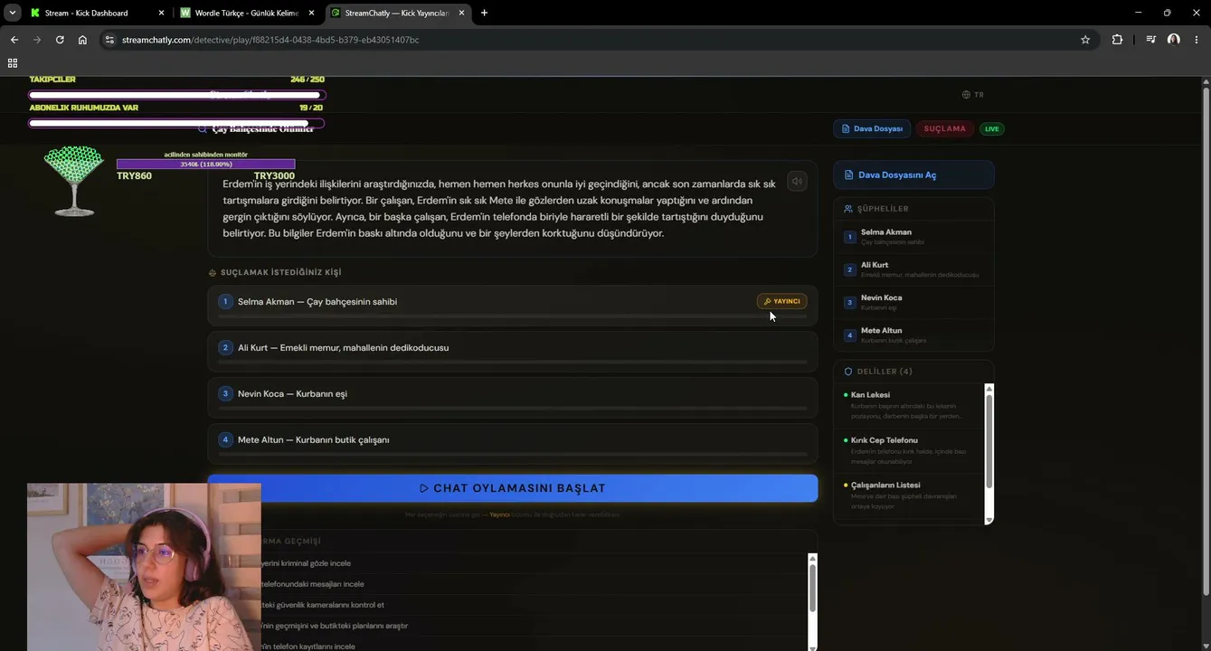Viewport: 1211px width, 651px height.
Task: Click the DELİLLER (4) section header
Action: coord(885,372)
